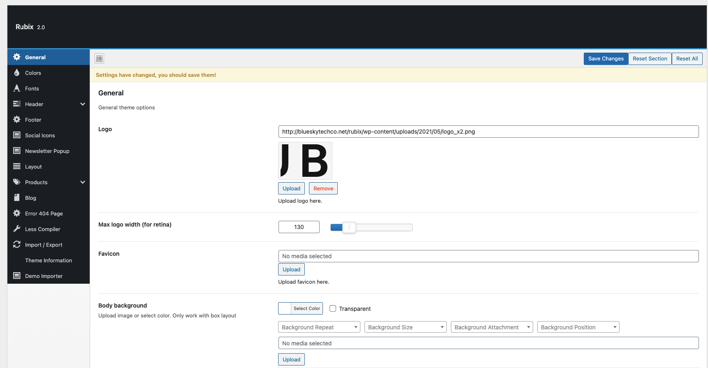This screenshot has width=708, height=368.
Task: Open the Background Repeat dropdown
Action: 319,327
